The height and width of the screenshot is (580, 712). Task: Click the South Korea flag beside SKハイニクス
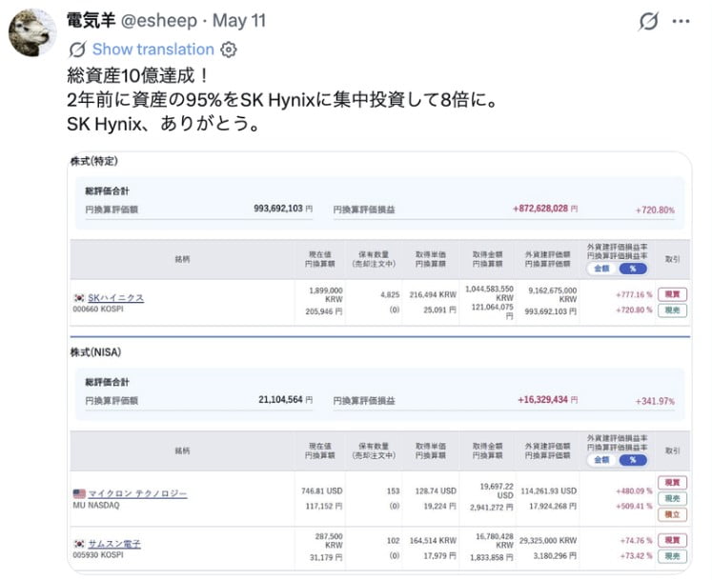(79, 298)
